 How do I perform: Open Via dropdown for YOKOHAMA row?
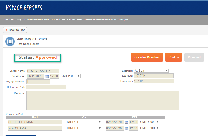(x=84, y=128)
